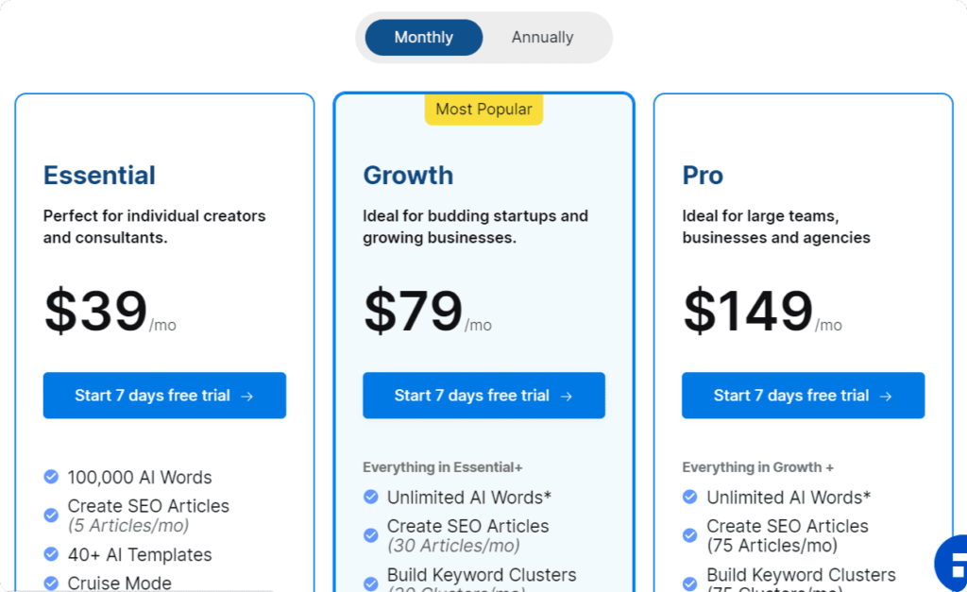Switch billing to Monthly

(x=424, y=38)
